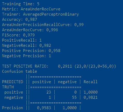Click the Training Time value 5
Screen dimensions: 123x112
coord(38,4)
